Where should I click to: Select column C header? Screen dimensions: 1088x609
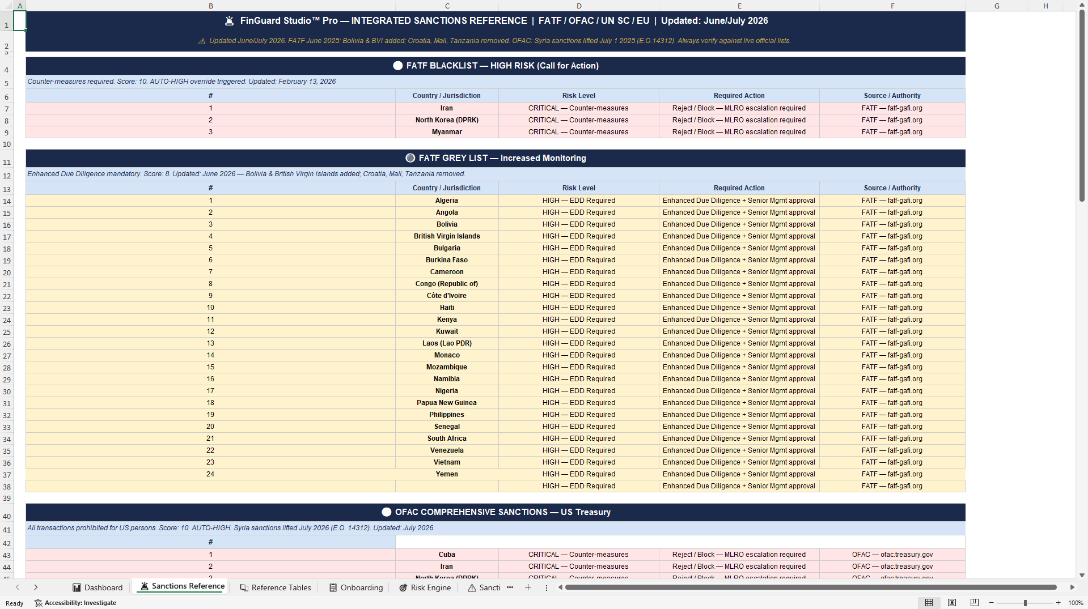click(x=447, y=6)
